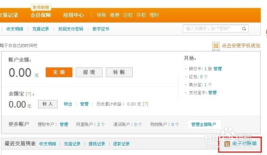Click the 集分宝 count 1
267x155 pixels.
click(205, 85)
